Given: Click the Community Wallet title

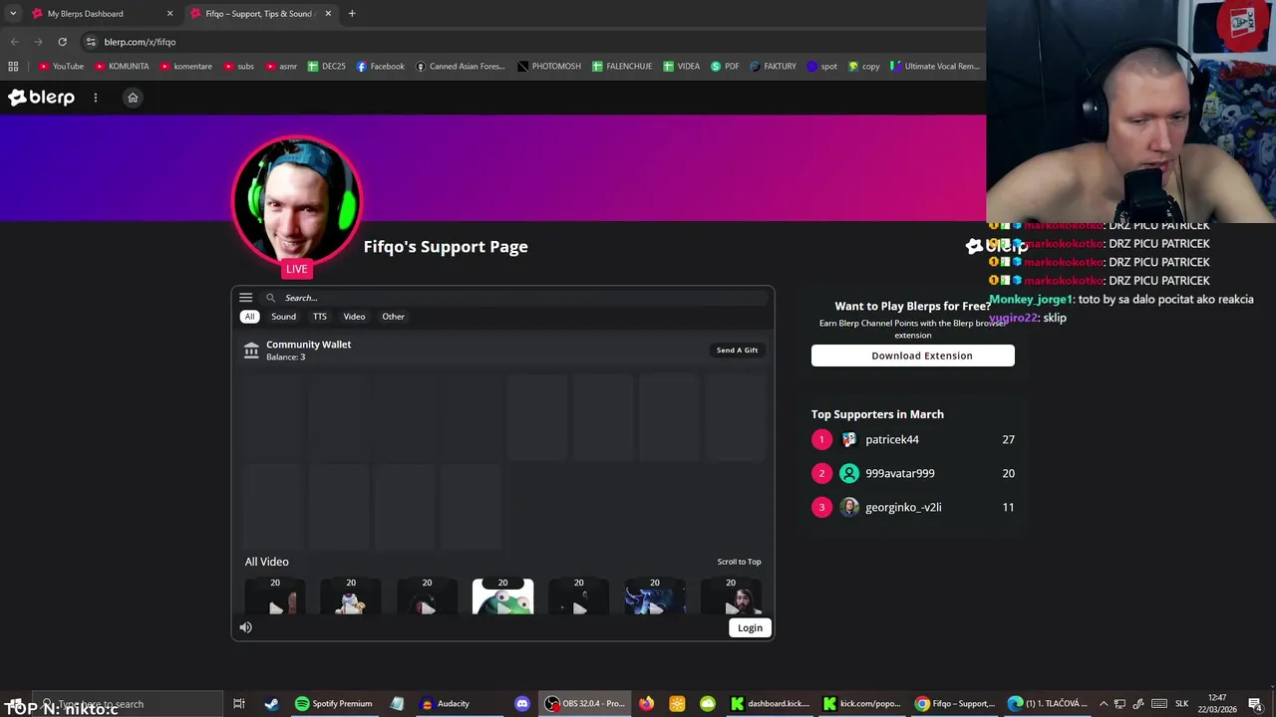Looking at the screenshot, I should point(308,345).
